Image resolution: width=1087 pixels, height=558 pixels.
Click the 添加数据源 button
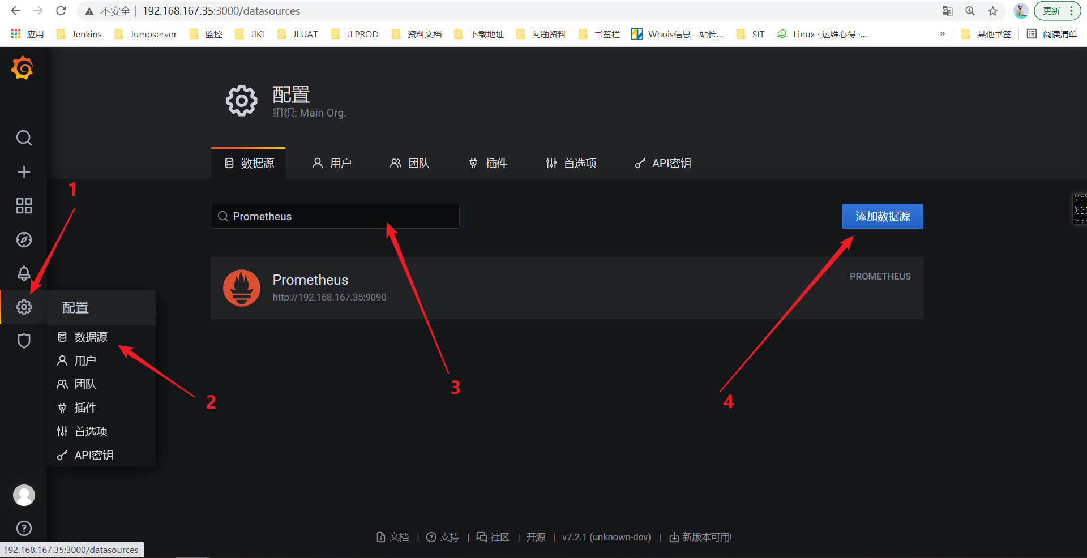883,216
